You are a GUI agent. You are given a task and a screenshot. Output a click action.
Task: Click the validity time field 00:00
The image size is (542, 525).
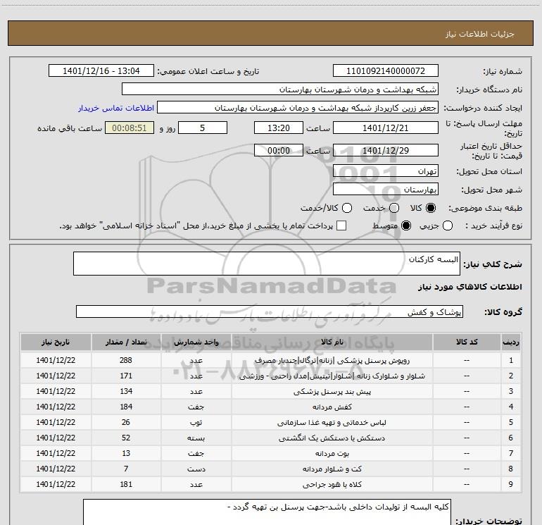(279, 151)
